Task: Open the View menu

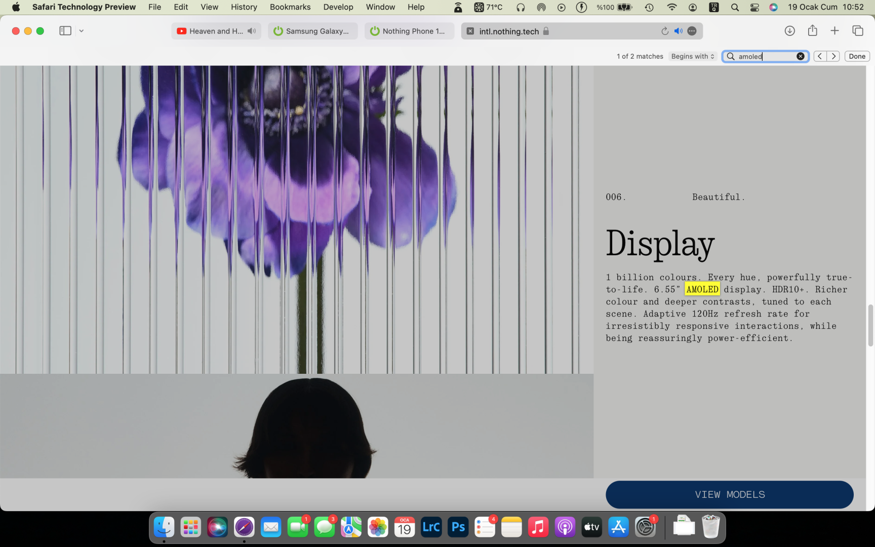Action: click(210, 7)
